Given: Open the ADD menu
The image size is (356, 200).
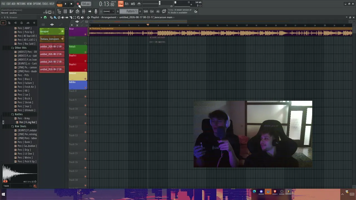Looking at the screenshot, I should (13, 4).
